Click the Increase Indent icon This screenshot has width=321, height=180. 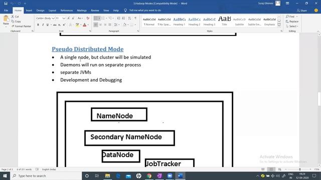tap(123, 18)
